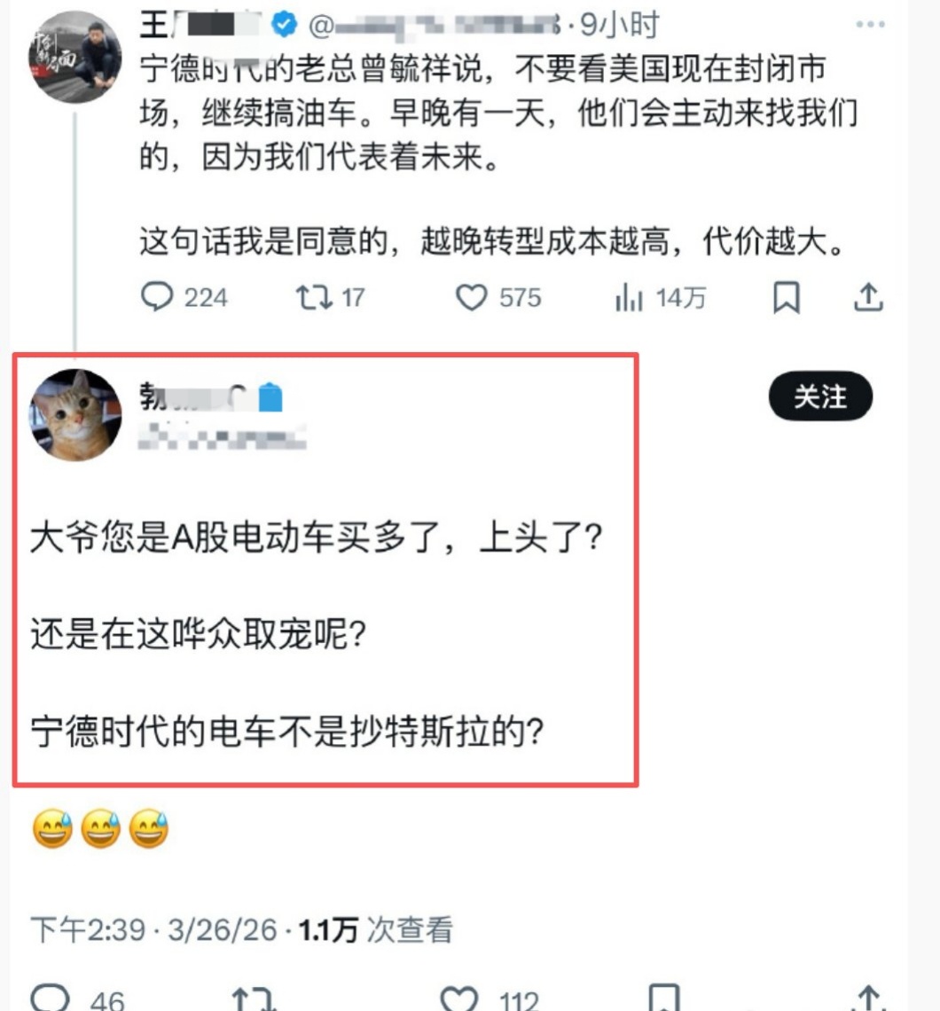Screen dimensions: 940x1011
Task: Open the cat avatar profile picture
Action: [x=75, y=414]
